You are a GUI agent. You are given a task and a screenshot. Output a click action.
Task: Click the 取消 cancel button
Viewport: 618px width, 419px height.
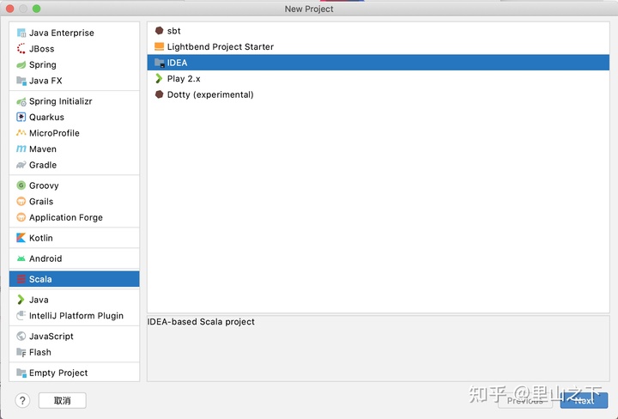(x=63, y=400)
